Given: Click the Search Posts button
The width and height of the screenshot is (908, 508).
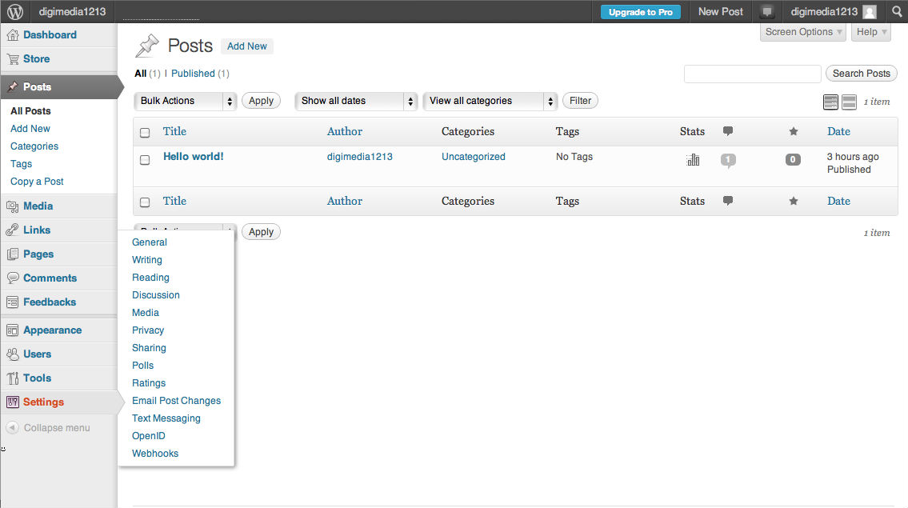Looking at the screenshot, I should tap(861, 74).
